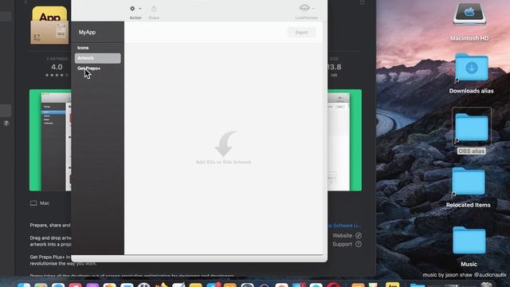Click the OBS alias label text
Screen dimensions: 510x287
471,151
